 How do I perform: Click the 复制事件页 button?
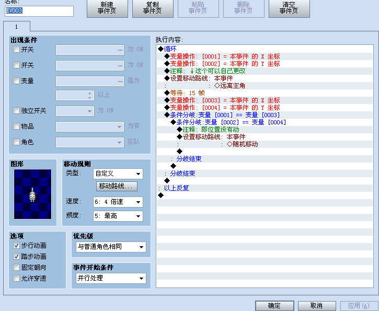153,8
